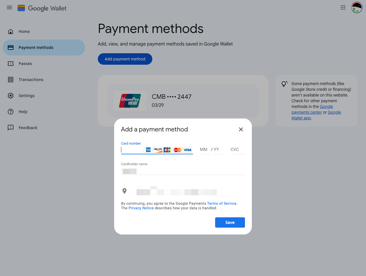This screenshot has width=366, height=276.
Task: Focus the CVC input field
Action: click(x=238, y=149)
